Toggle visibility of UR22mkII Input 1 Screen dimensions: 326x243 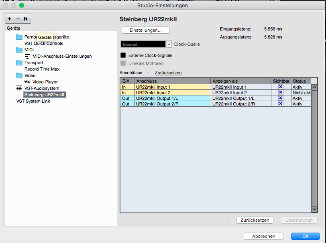(281, 87)
